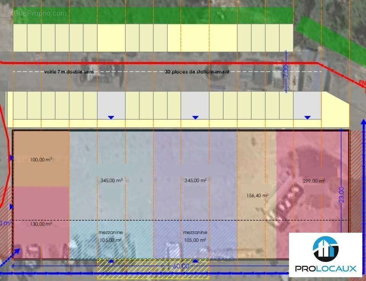Screen dimensions: 366x281
Task: Click the green strip along the top edge
Action: 152,16
